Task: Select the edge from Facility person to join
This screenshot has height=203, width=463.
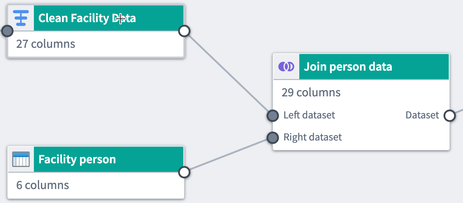Action: (229, 155)
